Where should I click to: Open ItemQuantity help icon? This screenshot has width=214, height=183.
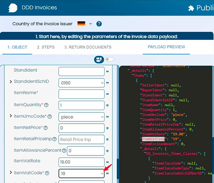[46, 105]
